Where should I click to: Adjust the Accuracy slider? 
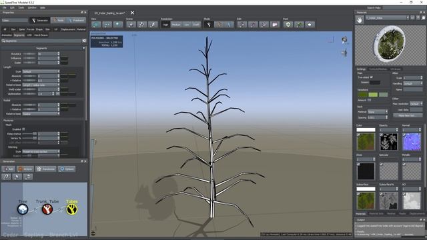[29, 54]
